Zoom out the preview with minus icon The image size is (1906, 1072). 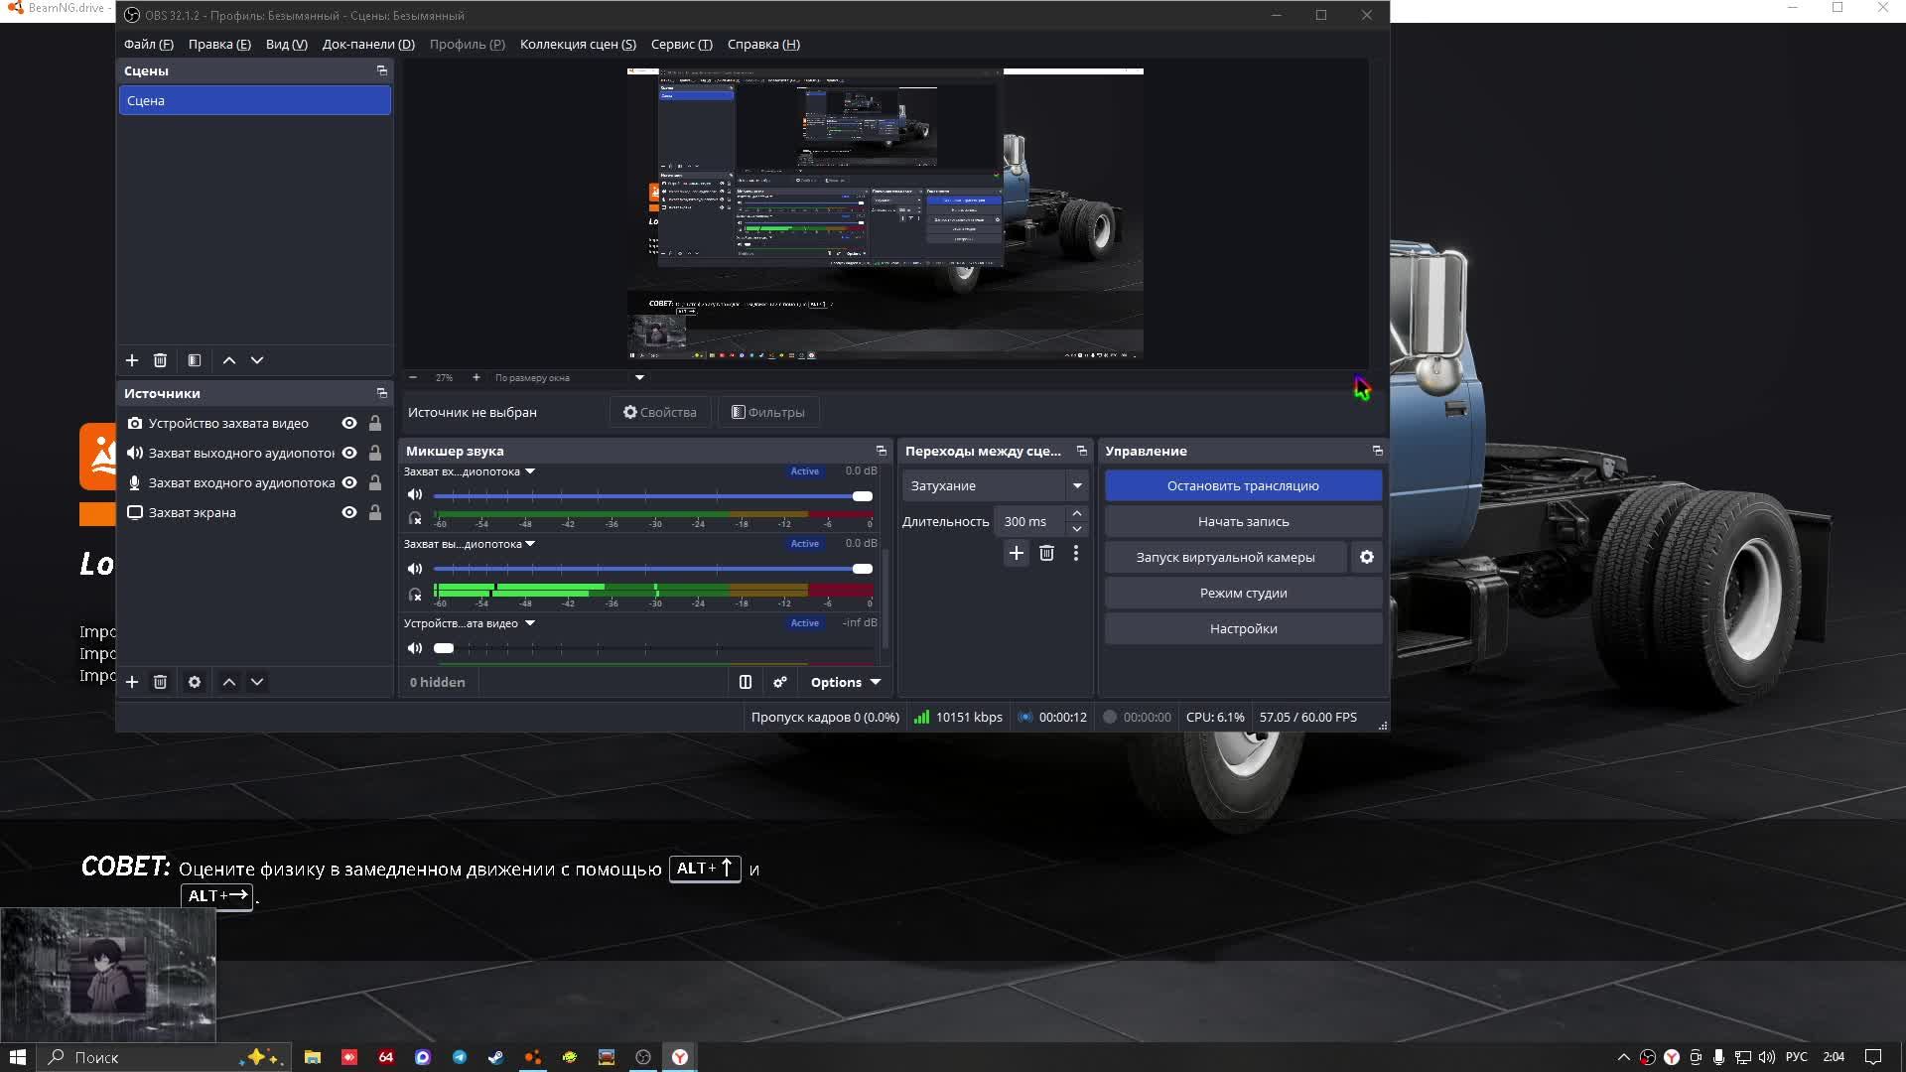click(x=413, y=377)
